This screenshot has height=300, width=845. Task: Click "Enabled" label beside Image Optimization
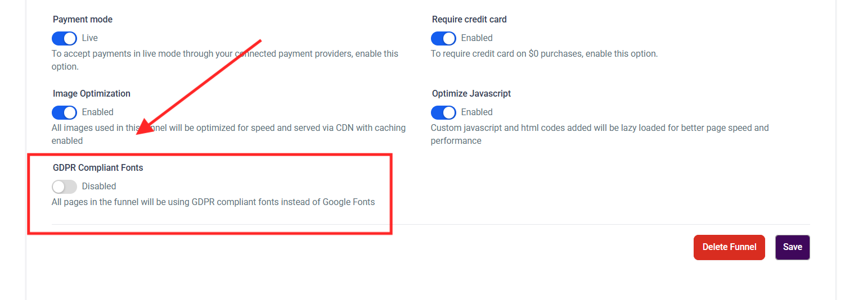tap(97, 112)
